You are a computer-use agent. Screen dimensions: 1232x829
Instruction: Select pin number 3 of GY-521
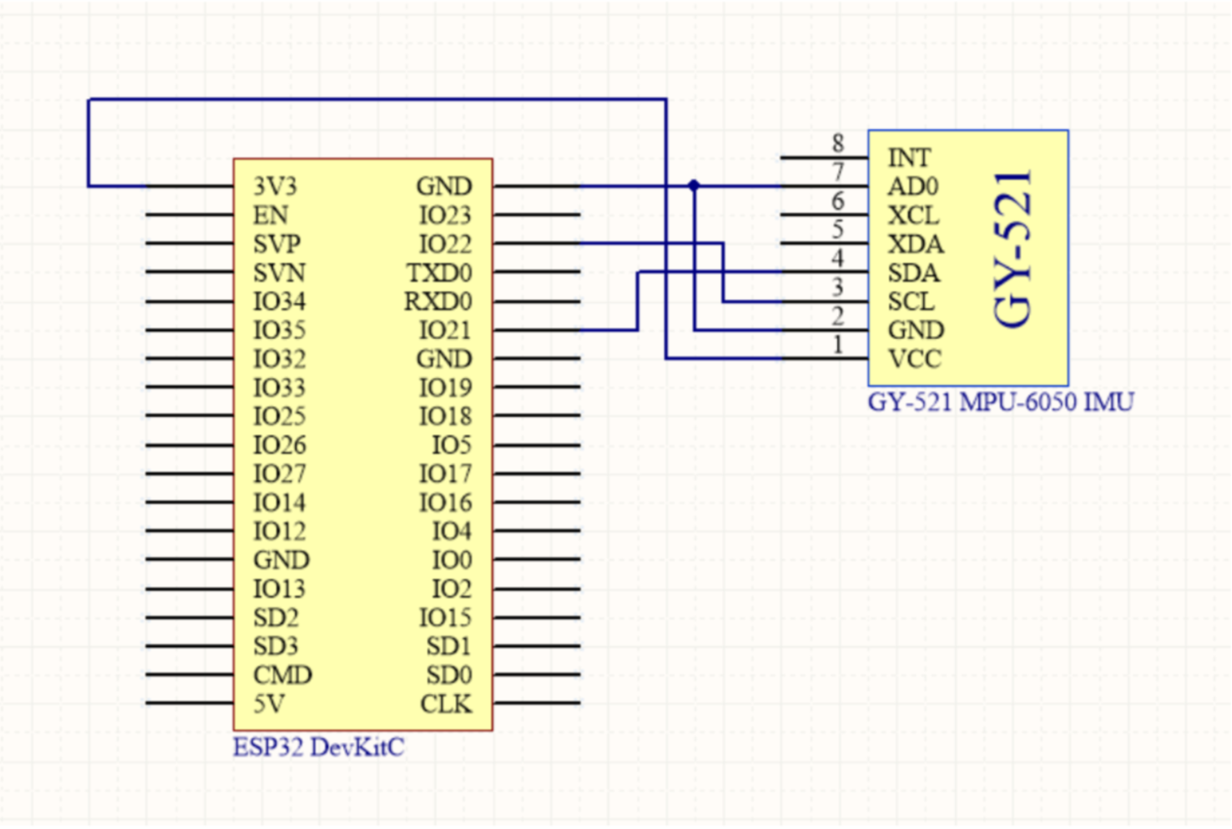(838, 287)
